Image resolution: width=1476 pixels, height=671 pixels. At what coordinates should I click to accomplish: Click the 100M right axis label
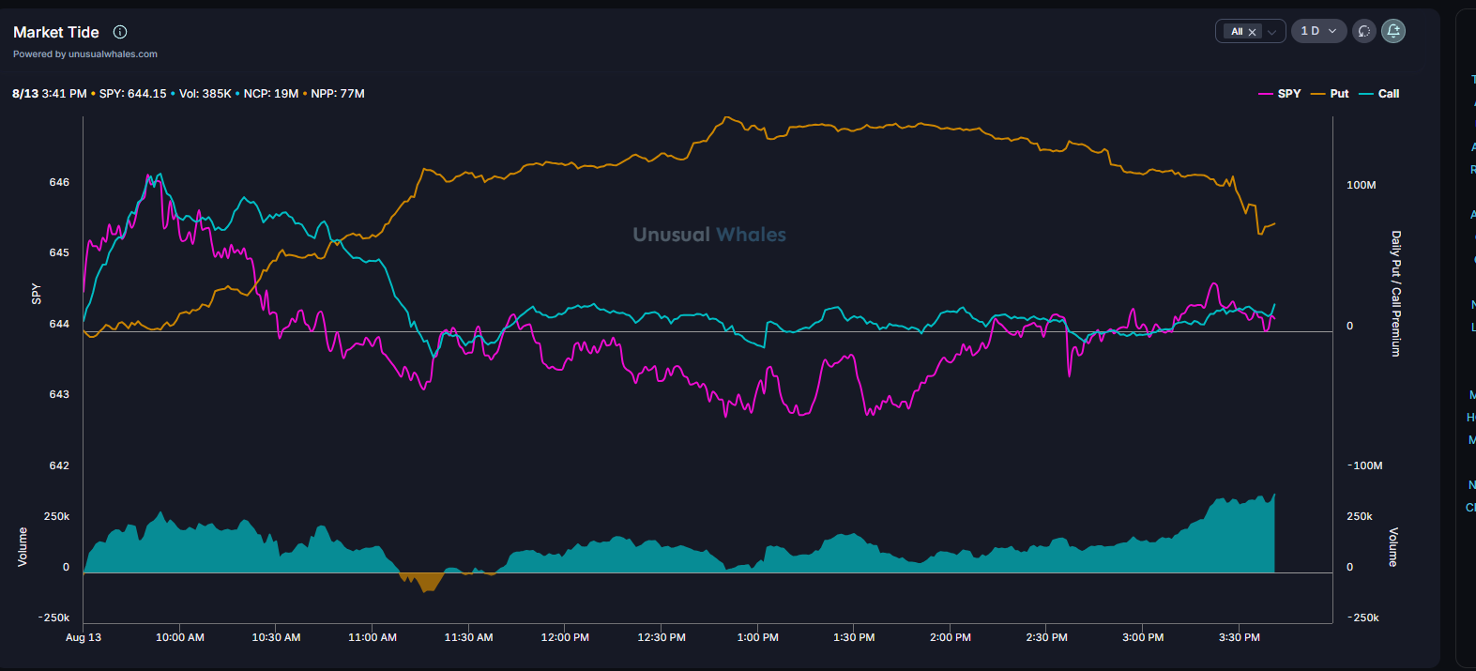click(1361, 185)
